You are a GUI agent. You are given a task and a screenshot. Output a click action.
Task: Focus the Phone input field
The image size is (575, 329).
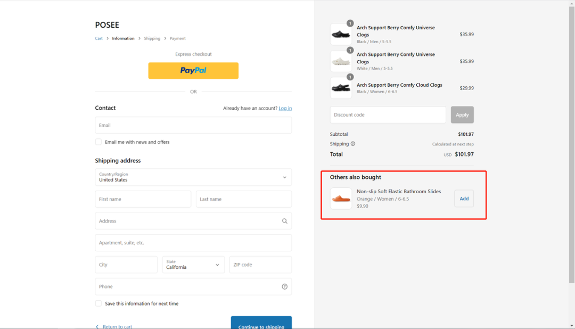point(193,286)
